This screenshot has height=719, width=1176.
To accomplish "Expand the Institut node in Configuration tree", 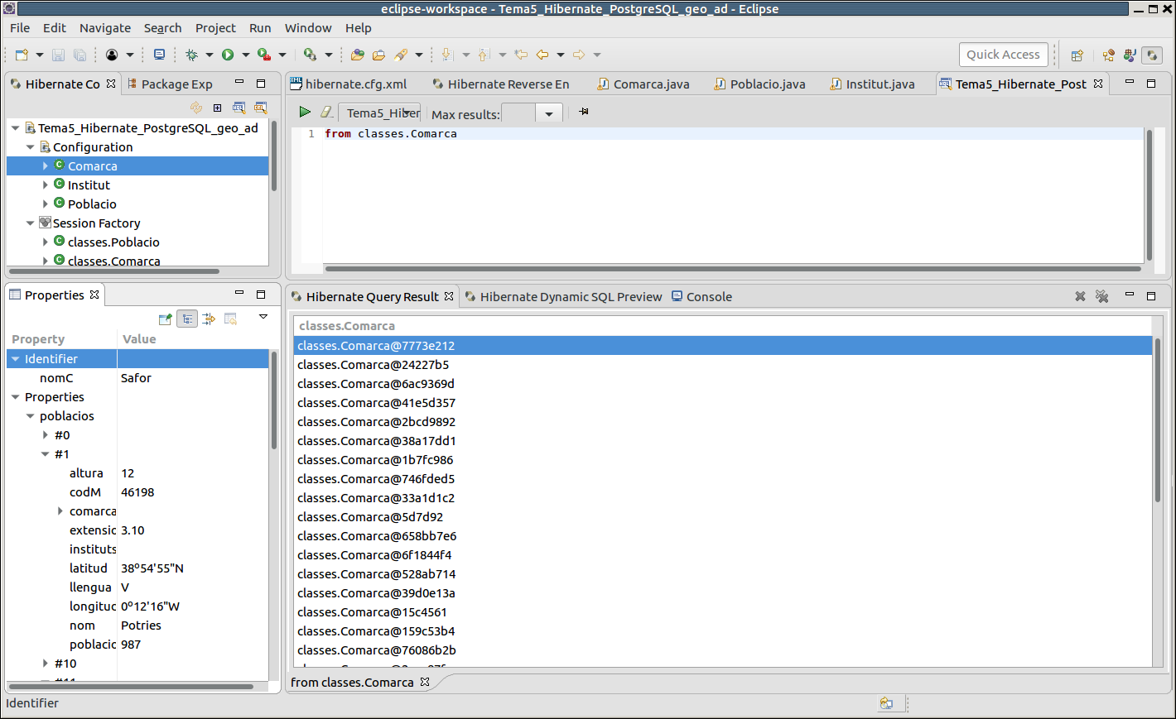I will click(46, 185).
